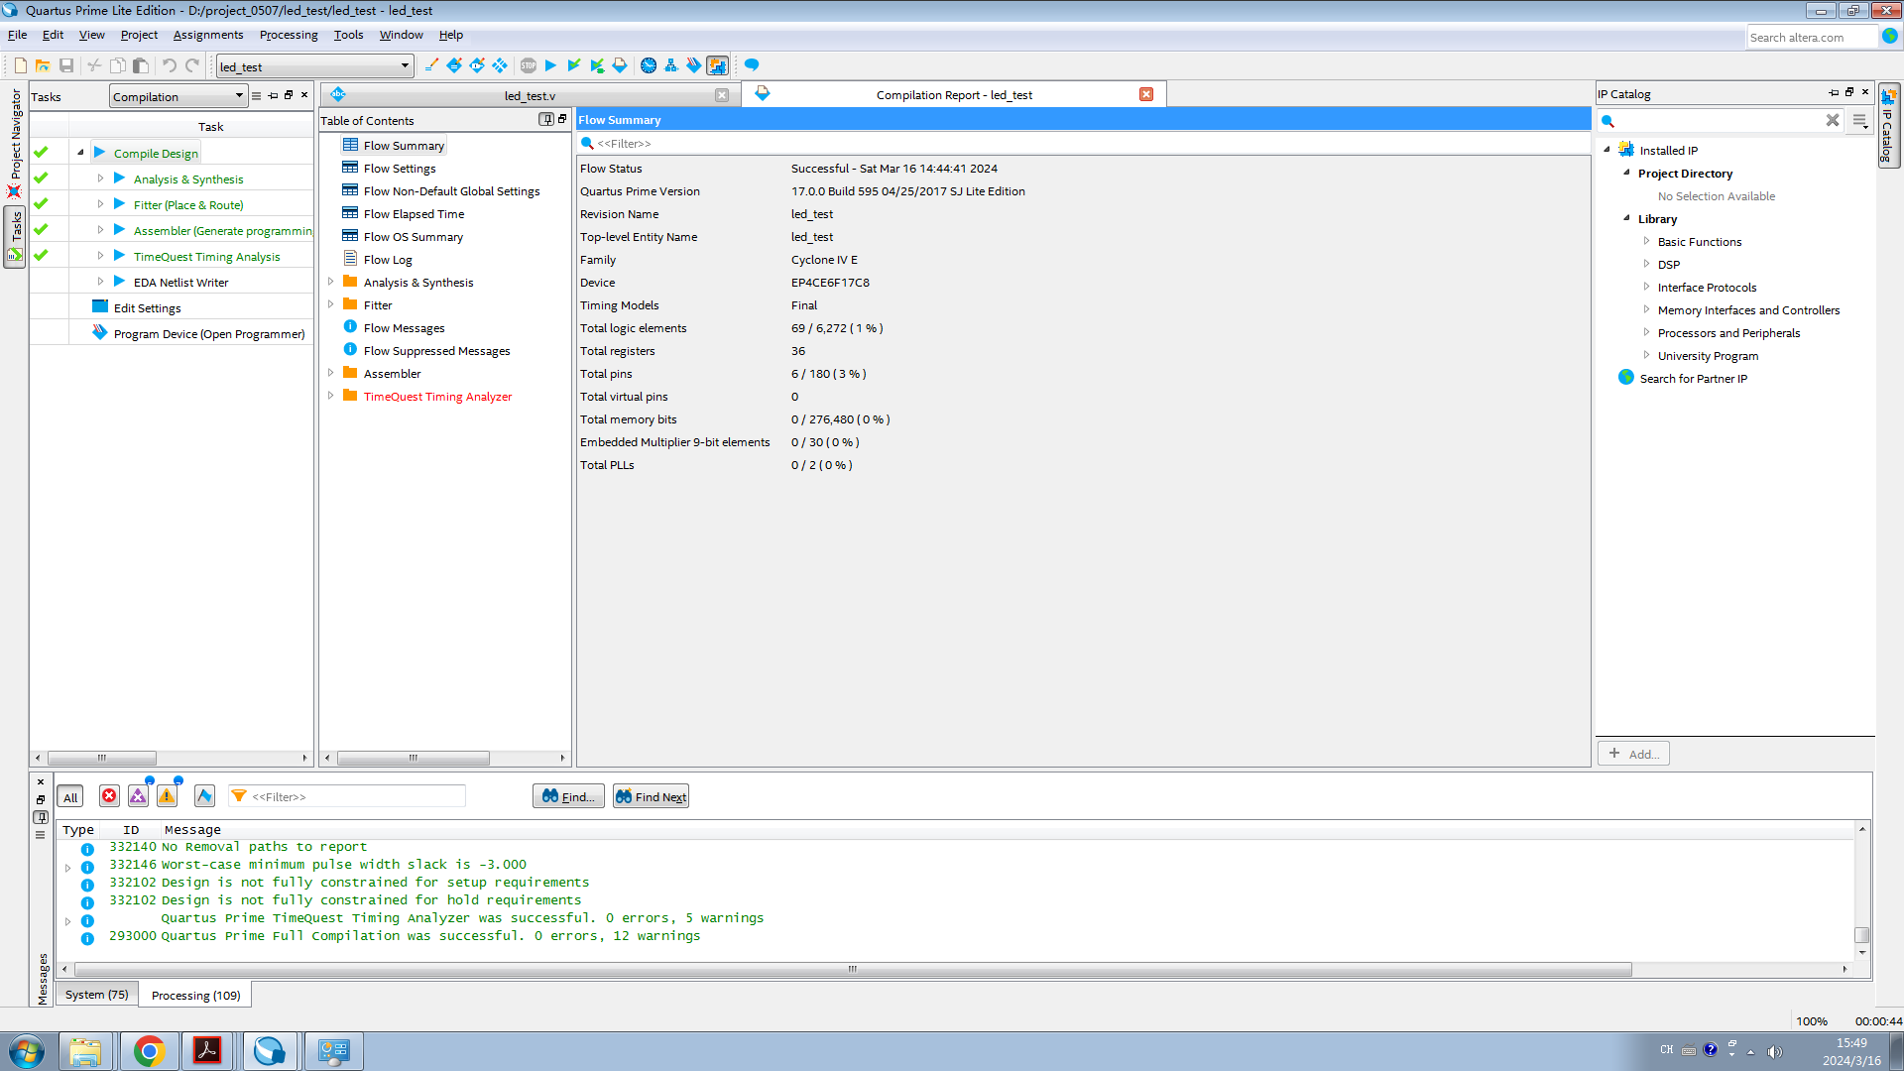This screenshot has height=1071, width=1904.
Task: Select Processing (109) messages tab
Action: coord(195,995)
